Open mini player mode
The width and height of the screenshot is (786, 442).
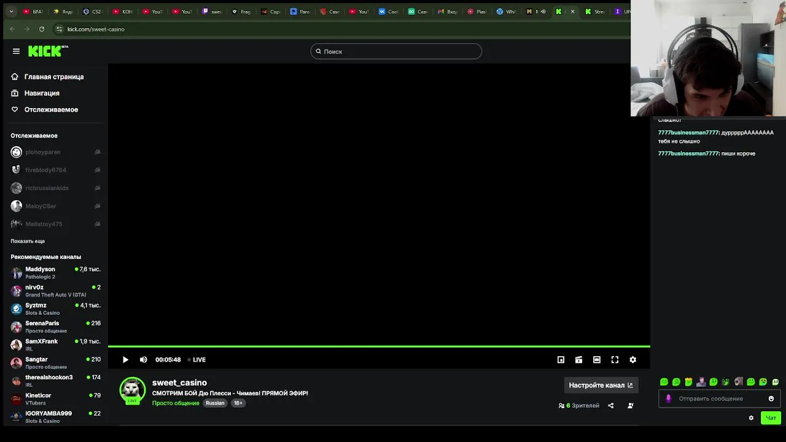point(561,360)
